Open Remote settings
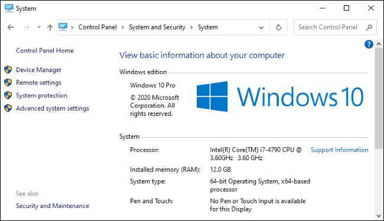The height and width of the screenshot is (221, 384). [x=38, y=83]
